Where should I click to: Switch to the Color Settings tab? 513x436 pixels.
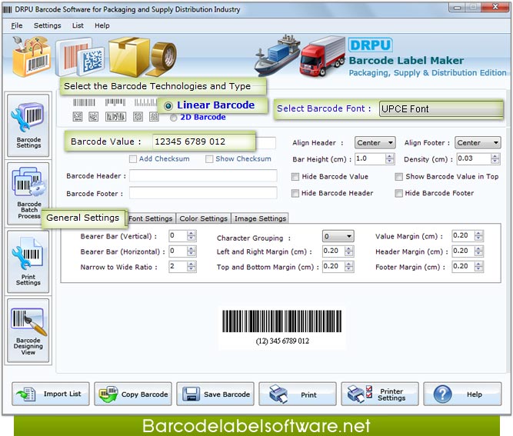(x=203, y=218)
